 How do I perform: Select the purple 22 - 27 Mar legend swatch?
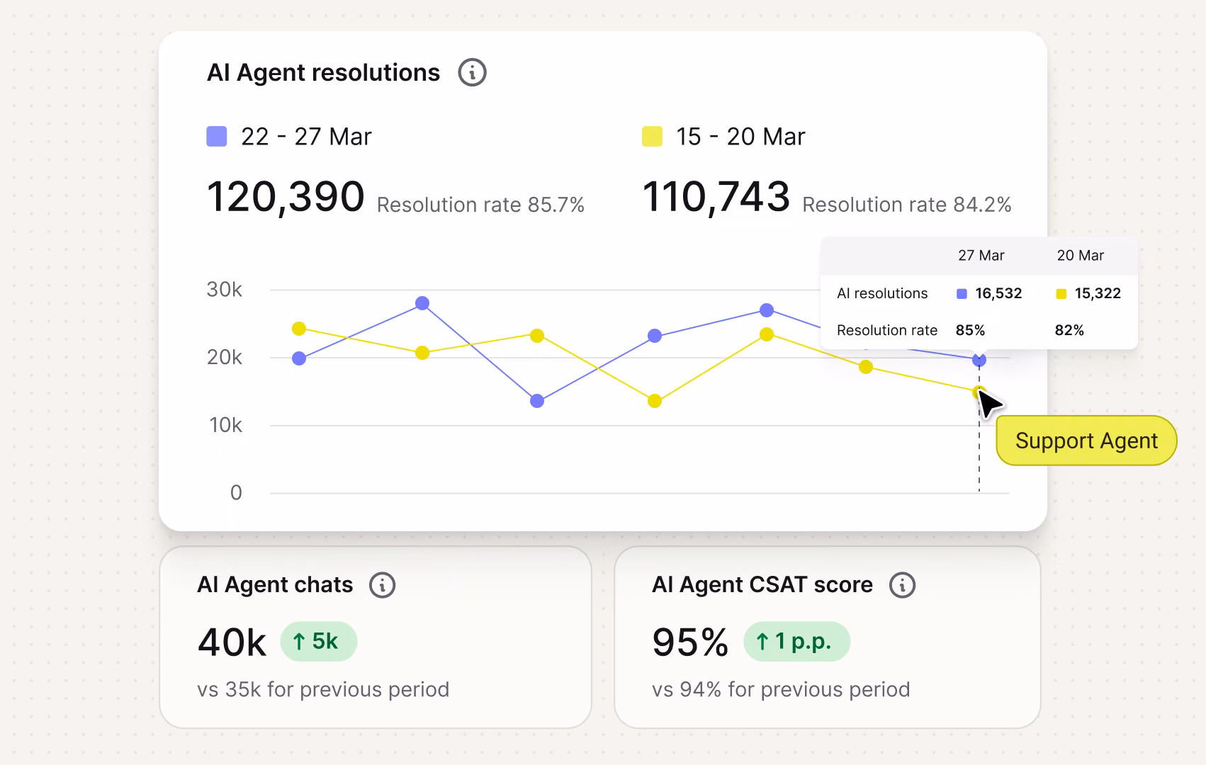(x=216, y=136)
